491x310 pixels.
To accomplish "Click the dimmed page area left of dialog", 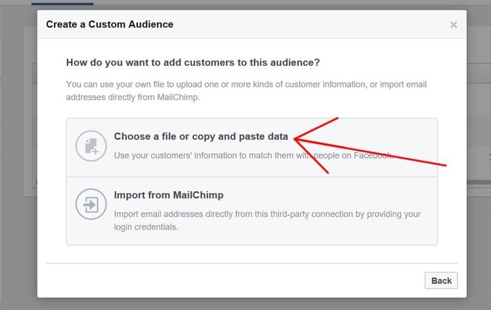I will pos(16,163).
